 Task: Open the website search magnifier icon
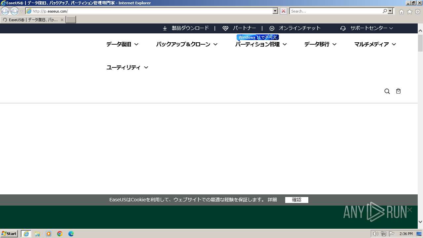(x=387, y=91)
